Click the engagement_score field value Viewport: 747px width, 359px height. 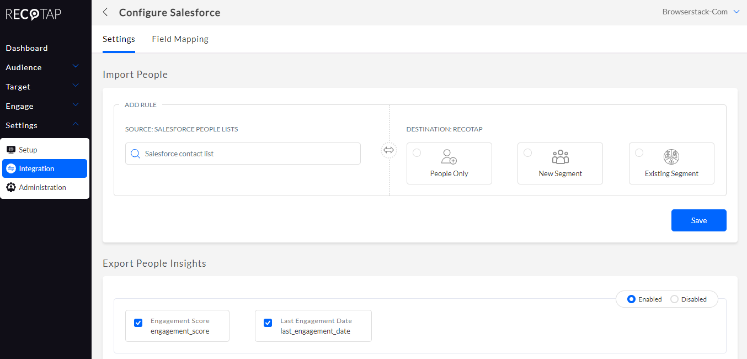click(180, 331)
